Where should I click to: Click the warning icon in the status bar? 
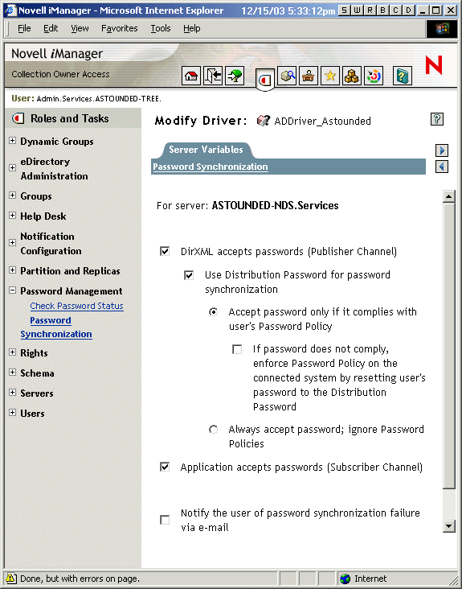pos(11,579)
